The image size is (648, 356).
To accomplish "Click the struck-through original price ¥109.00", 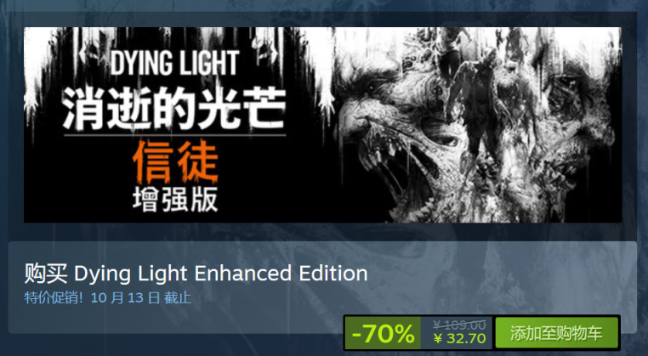I will [459, 325].
